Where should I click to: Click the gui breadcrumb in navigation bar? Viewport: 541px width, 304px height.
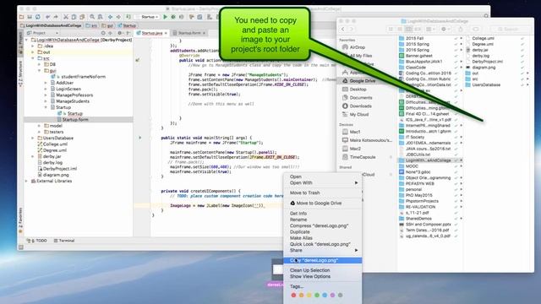[x=107, y=25]
